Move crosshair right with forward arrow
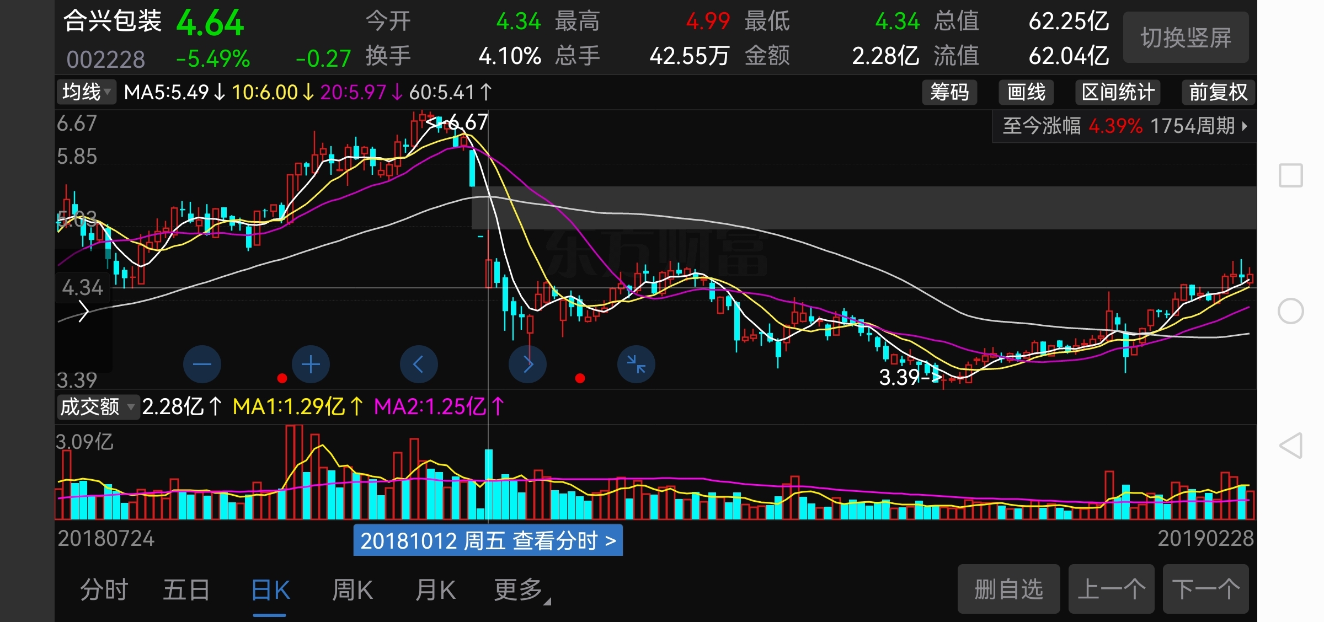The width and height of the screenshot is (1324, 622). [x=527, y=364]
